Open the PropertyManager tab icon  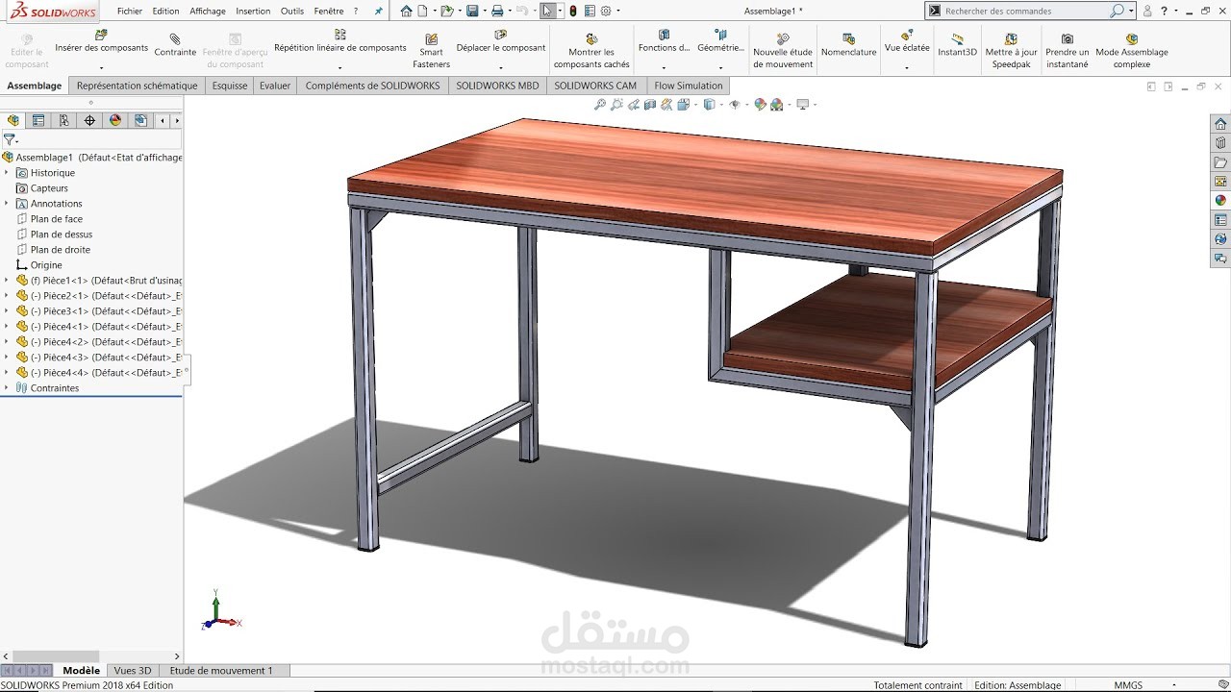click(38, 120)
